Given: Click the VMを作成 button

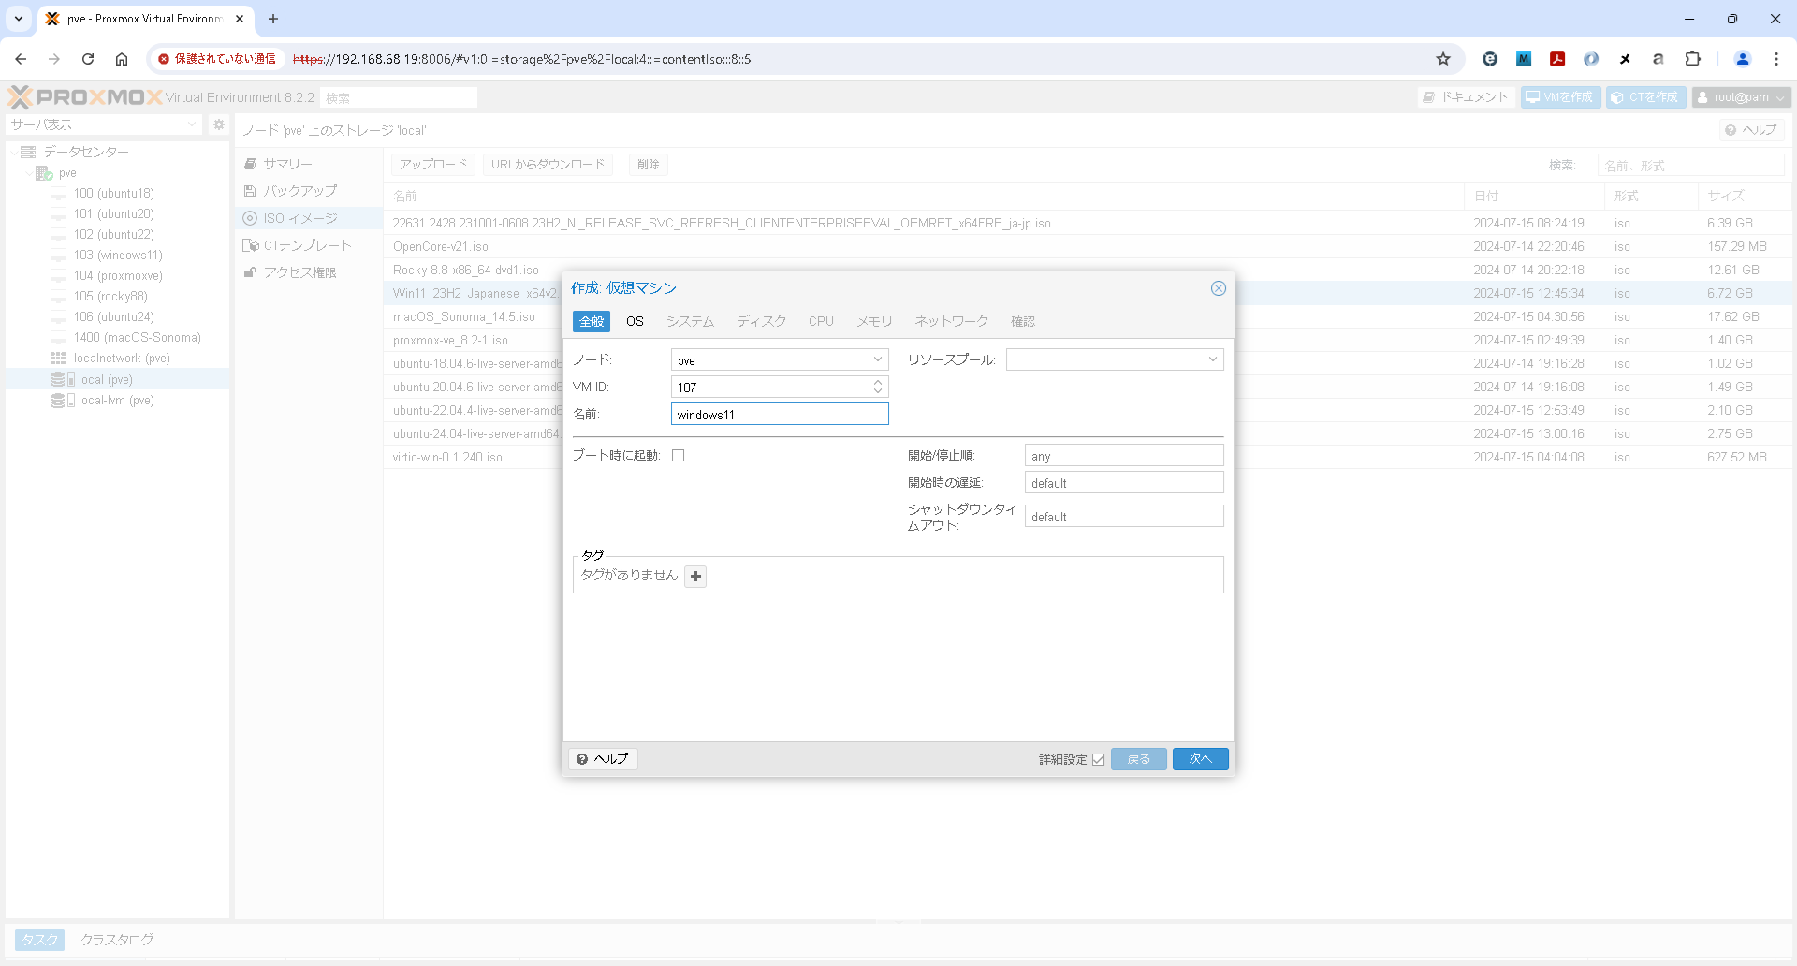Looking at the screenshot, I should click(1560, 97).
